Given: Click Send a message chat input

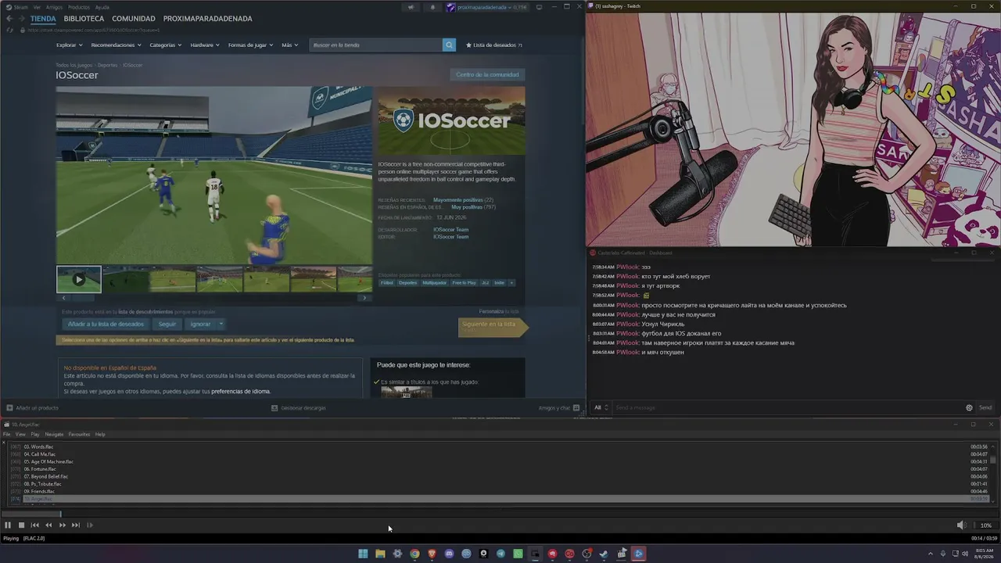Looking at the screenshot, I should (x=788, y=407).
